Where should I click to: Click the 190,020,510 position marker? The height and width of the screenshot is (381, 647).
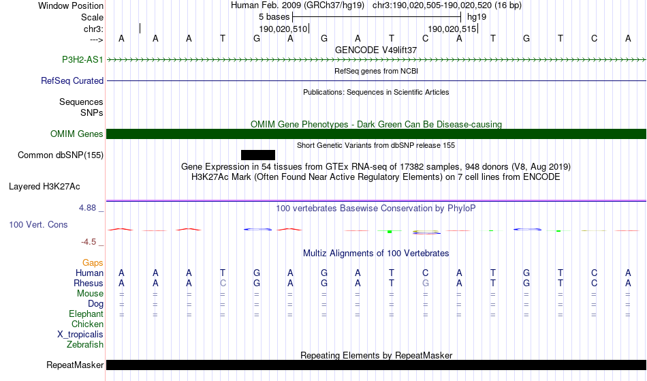click(283, 29)
